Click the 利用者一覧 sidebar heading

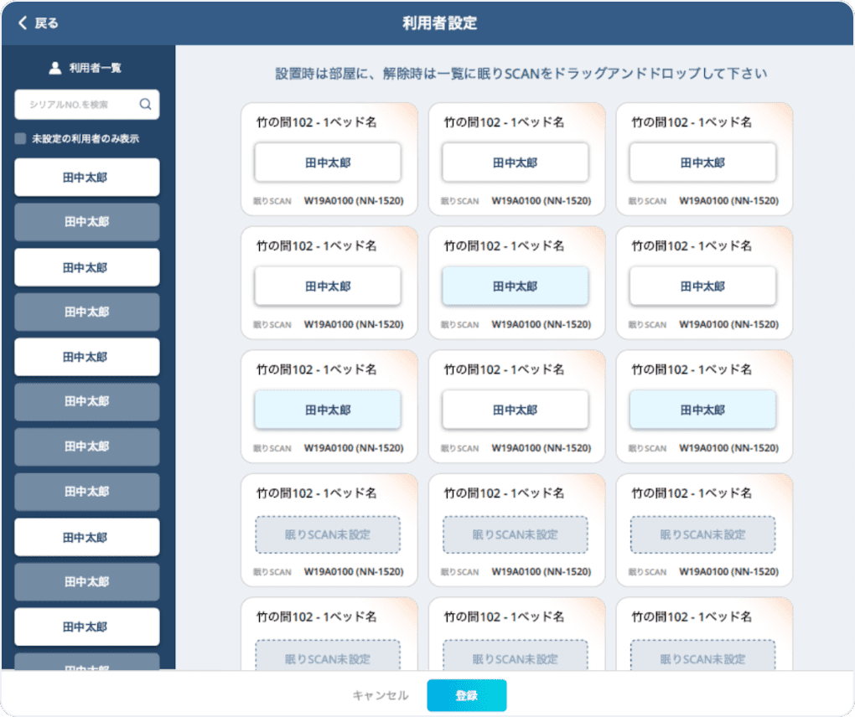(x=95, y=68)
